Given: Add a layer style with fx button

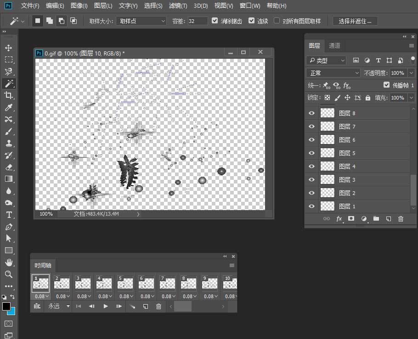Looking at the screenshot, I should click(339, 219).
